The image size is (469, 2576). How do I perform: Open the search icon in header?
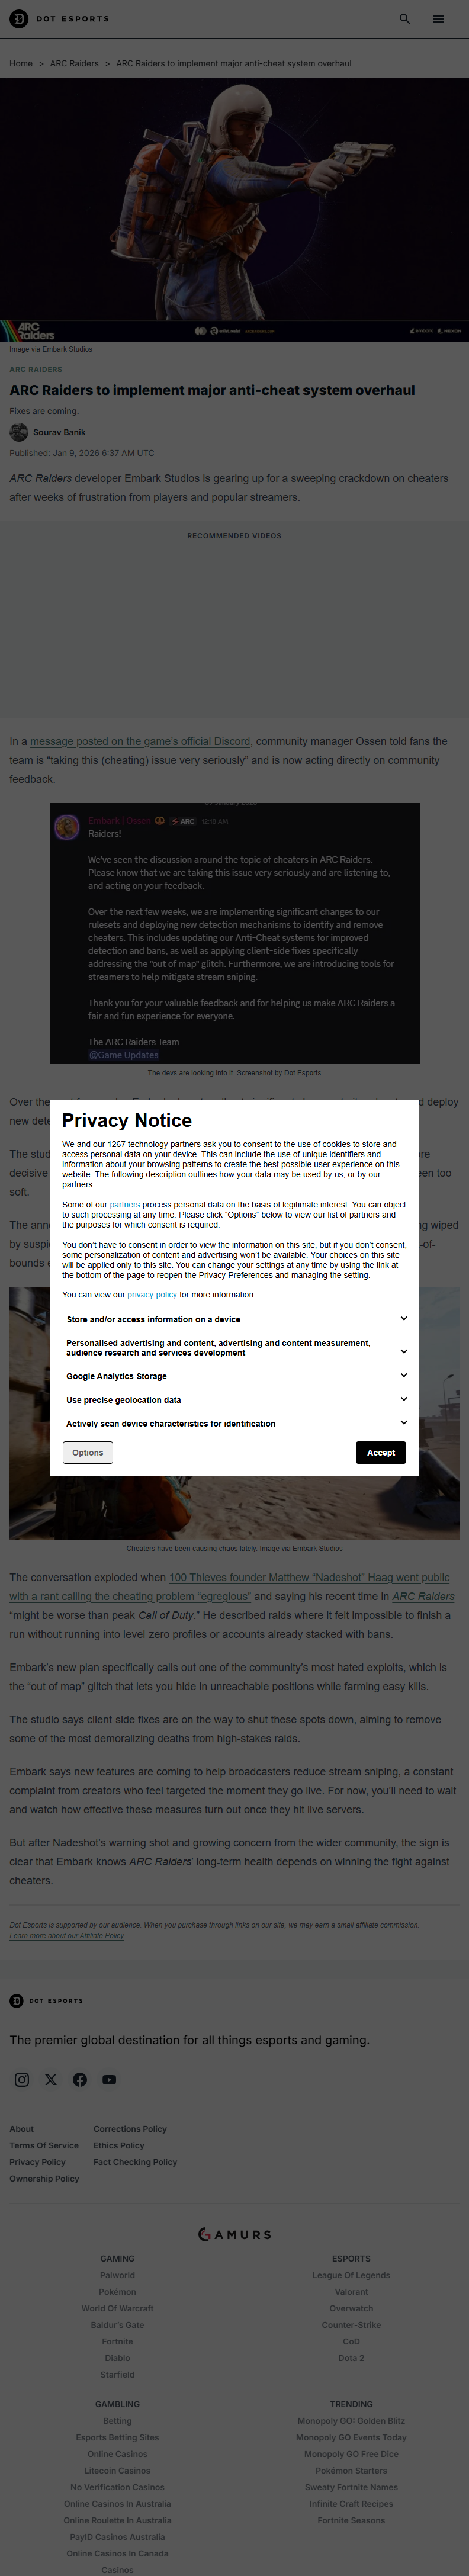click(405, 19)
